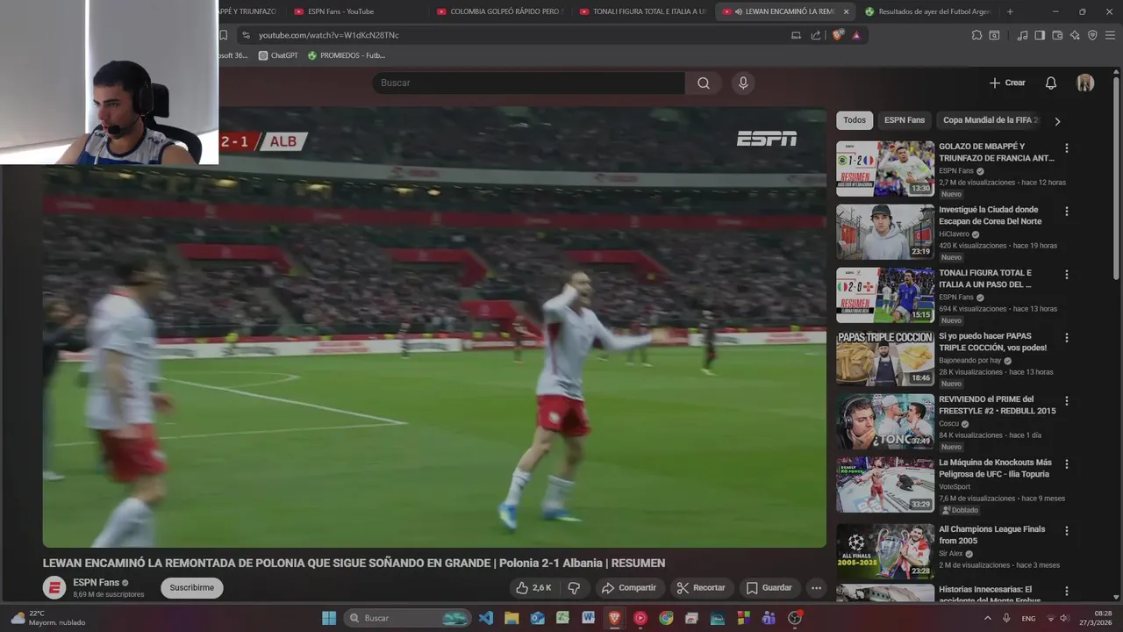Open a new browser tab
The image size is (1123, 632).
[x=1010, y=11]
